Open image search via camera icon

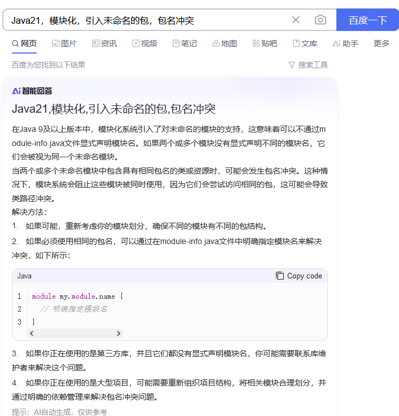(321, 20)
